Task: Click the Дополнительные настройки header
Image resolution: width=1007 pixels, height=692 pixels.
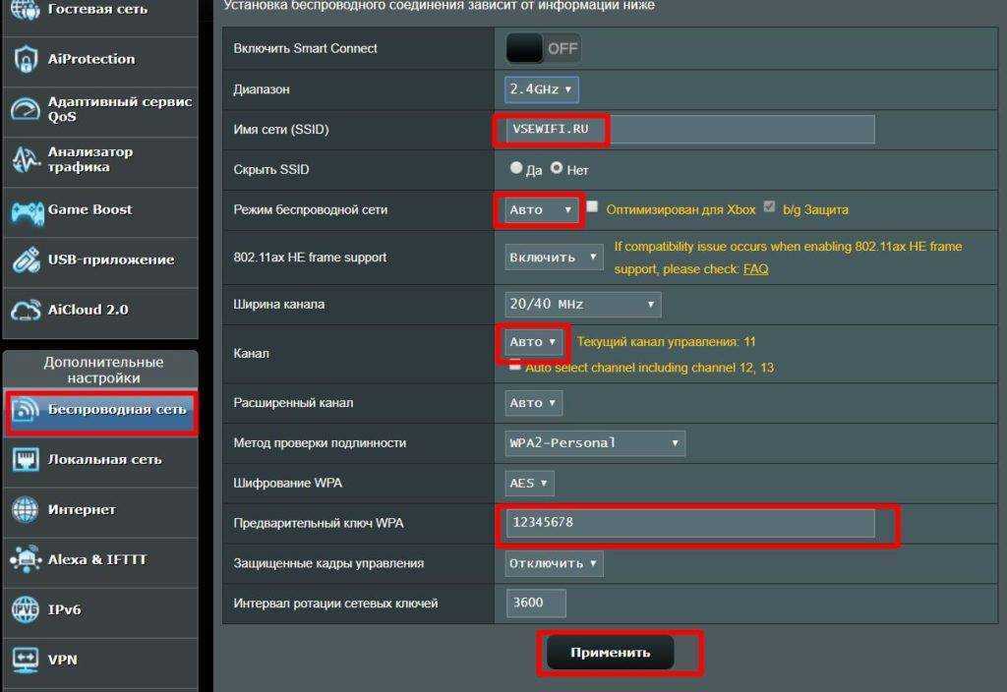Action: (102, 370)
